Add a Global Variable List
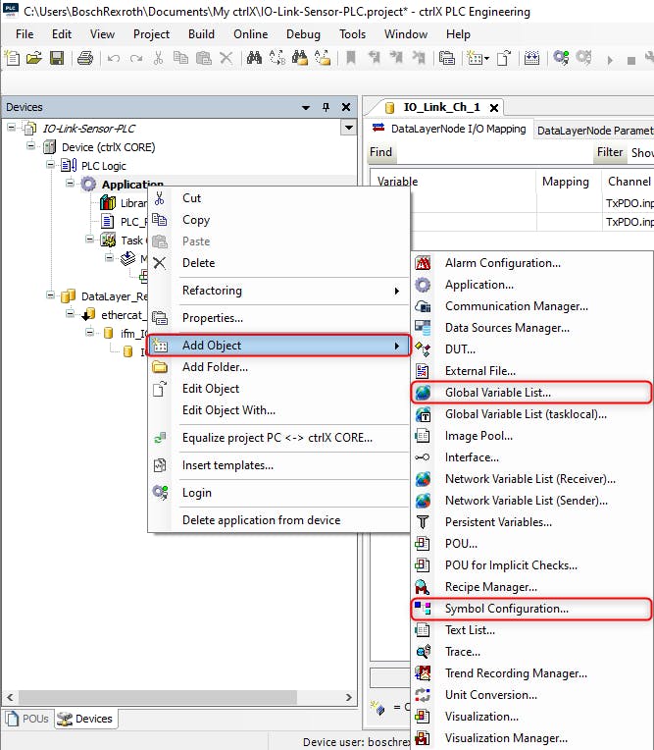Image resolution: width=654 pixels, height=750 pixels. pyautogui.click(x=532, y=393)
